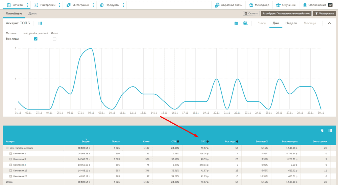Sort table by Бюджет column header
The height and width of the screenshot is (185, 338).
coord(86,142)
